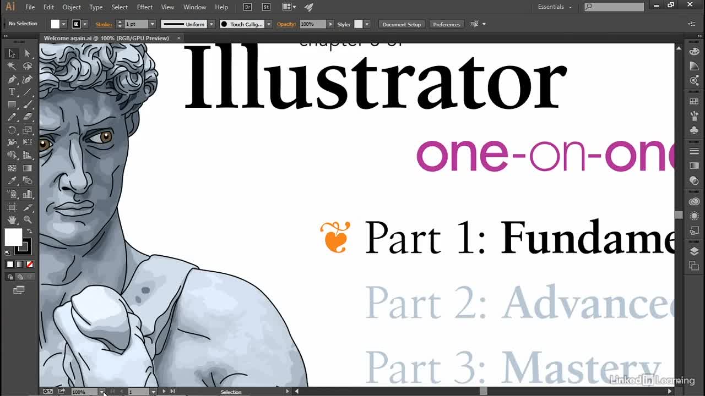Screen dimensions: 705x396
Task: Select the Perspective Grid tool
Action: coord(28,156)
